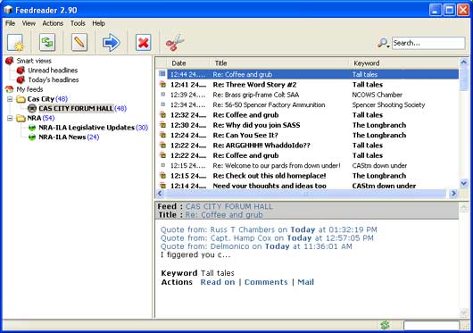This screenshot has width=473, height=333.
Task: Select headline 'Re: Three Word Story #2'
Action: (x=254, y=85)
